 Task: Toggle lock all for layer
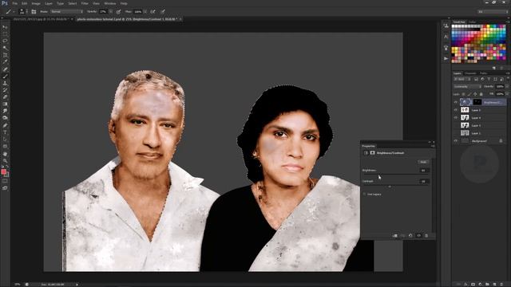(481, 94)
